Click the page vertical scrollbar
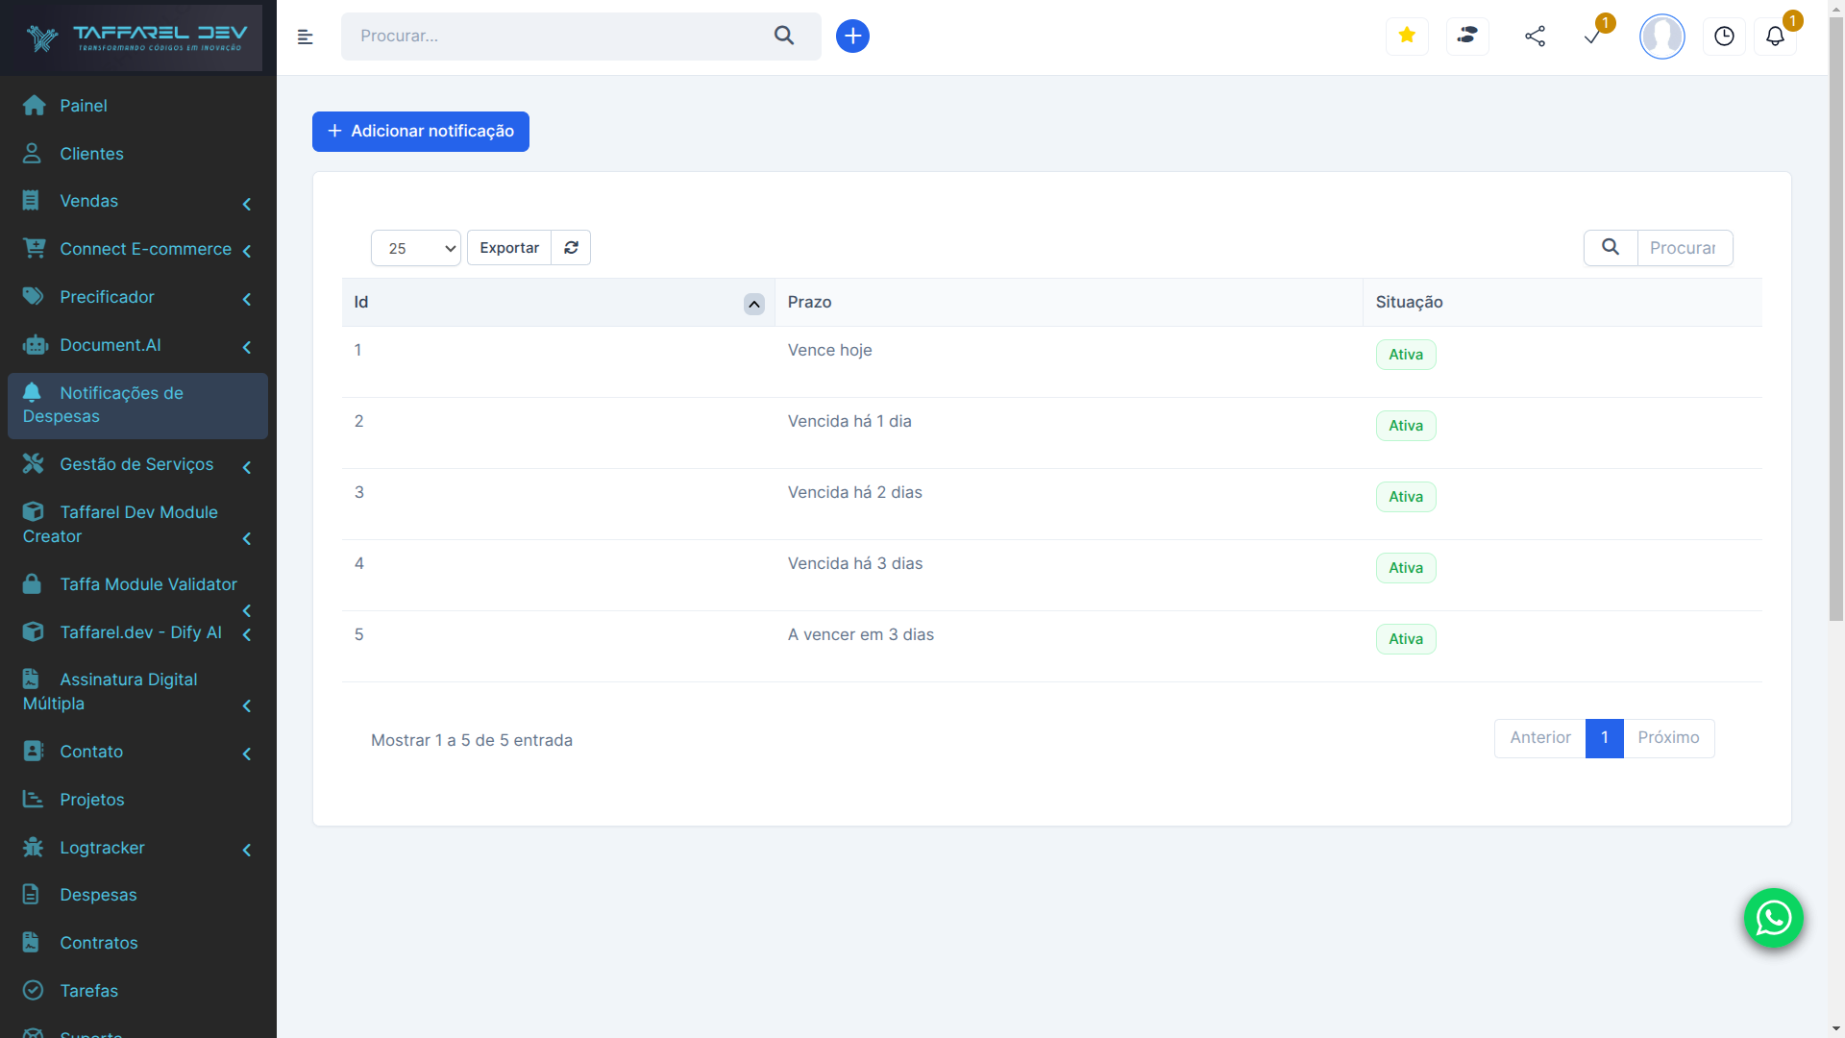Image resolution: width=1845 pixels, height=1038 pixels. (1835, 317)
